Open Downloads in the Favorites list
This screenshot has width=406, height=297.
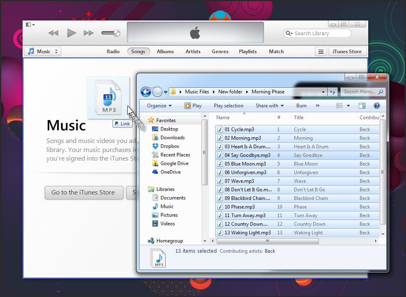[x=172, y=138]
